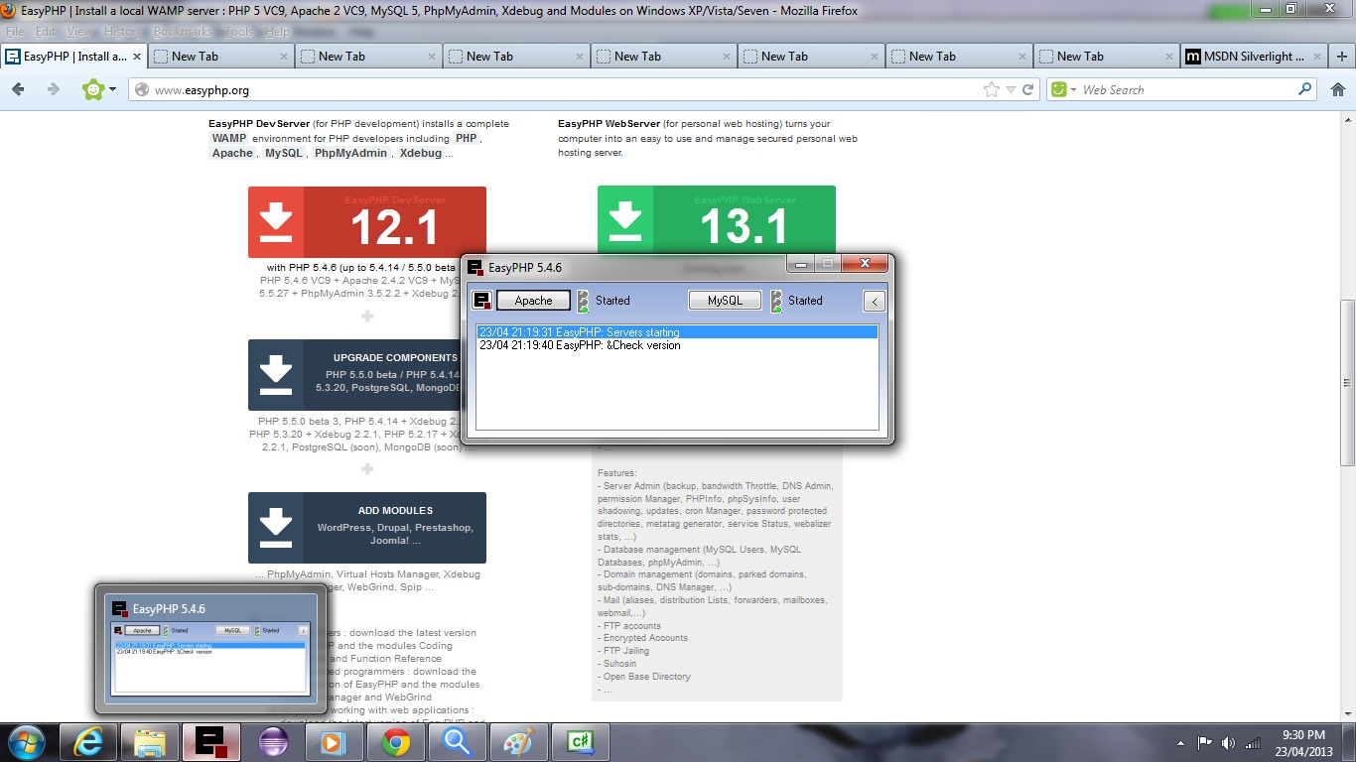This screenshot has height=762, width=1356.
Task: Open the Edit menu
Action: [x=46, y=32]
